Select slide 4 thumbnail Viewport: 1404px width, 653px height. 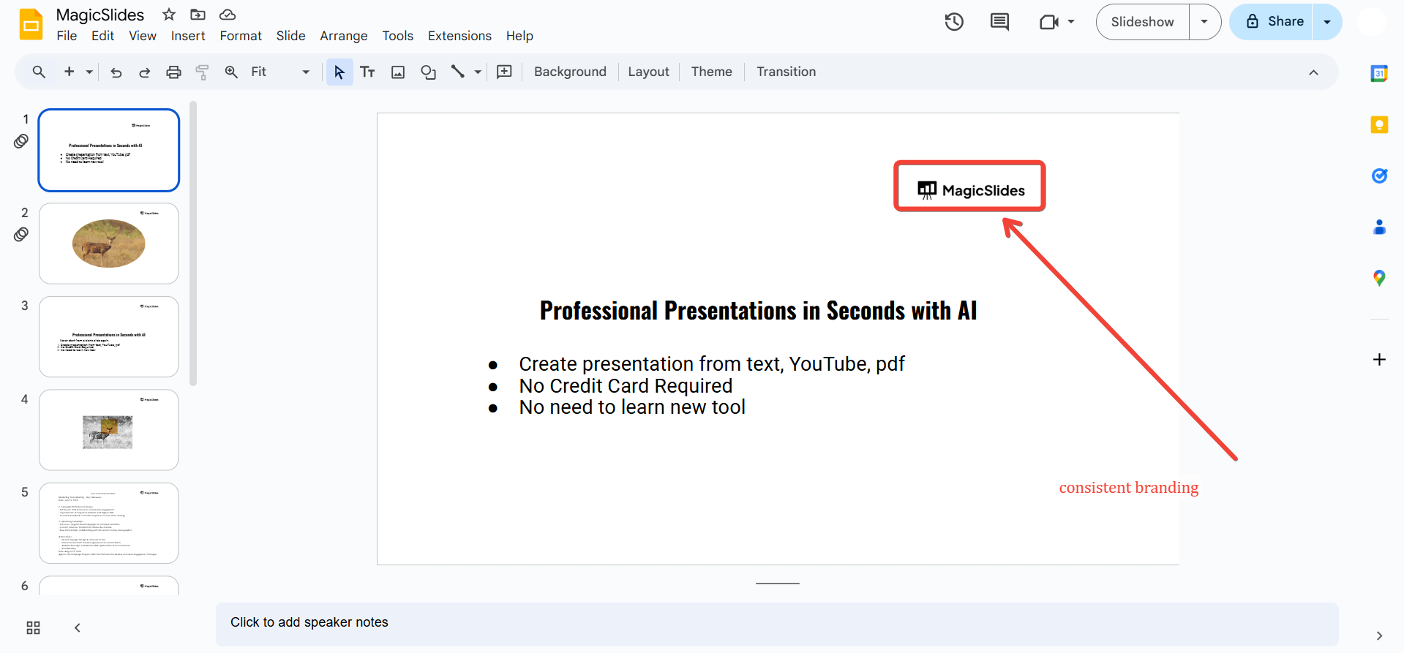109,430
